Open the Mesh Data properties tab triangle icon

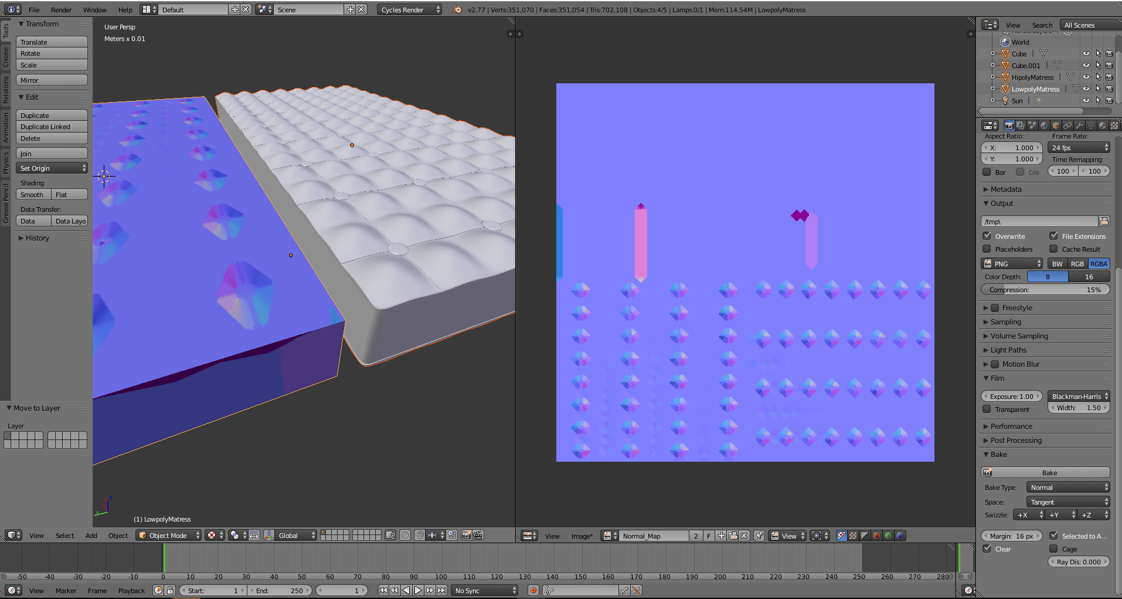1091,126
